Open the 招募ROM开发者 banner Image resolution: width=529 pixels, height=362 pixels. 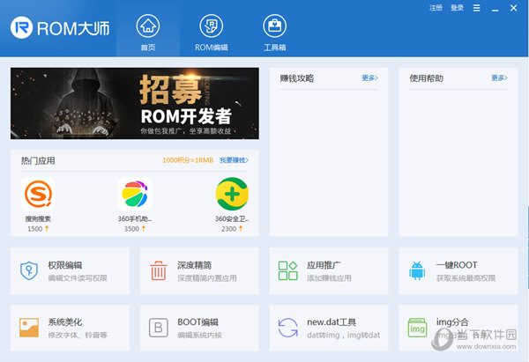[135, 103]
